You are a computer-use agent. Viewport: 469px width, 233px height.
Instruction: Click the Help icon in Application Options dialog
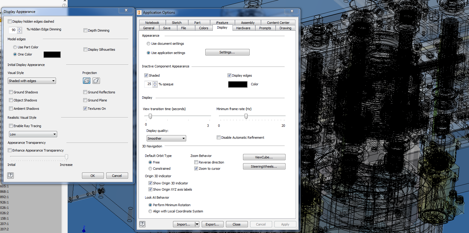pyautogui.click(x=142, y=224)
